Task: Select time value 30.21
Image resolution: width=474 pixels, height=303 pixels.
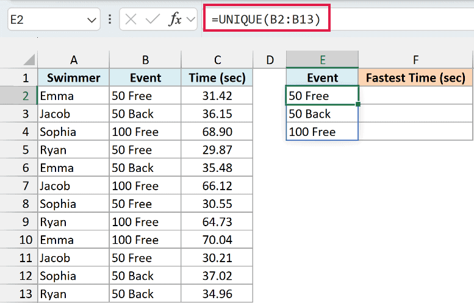Action: click(x=217, y=258)
